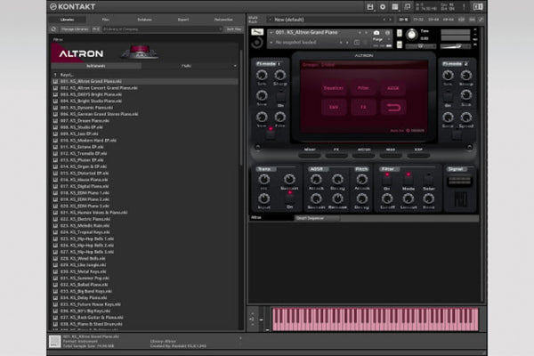
Task: Click the Filter Cutoff knob
Action: pos(387,198)
